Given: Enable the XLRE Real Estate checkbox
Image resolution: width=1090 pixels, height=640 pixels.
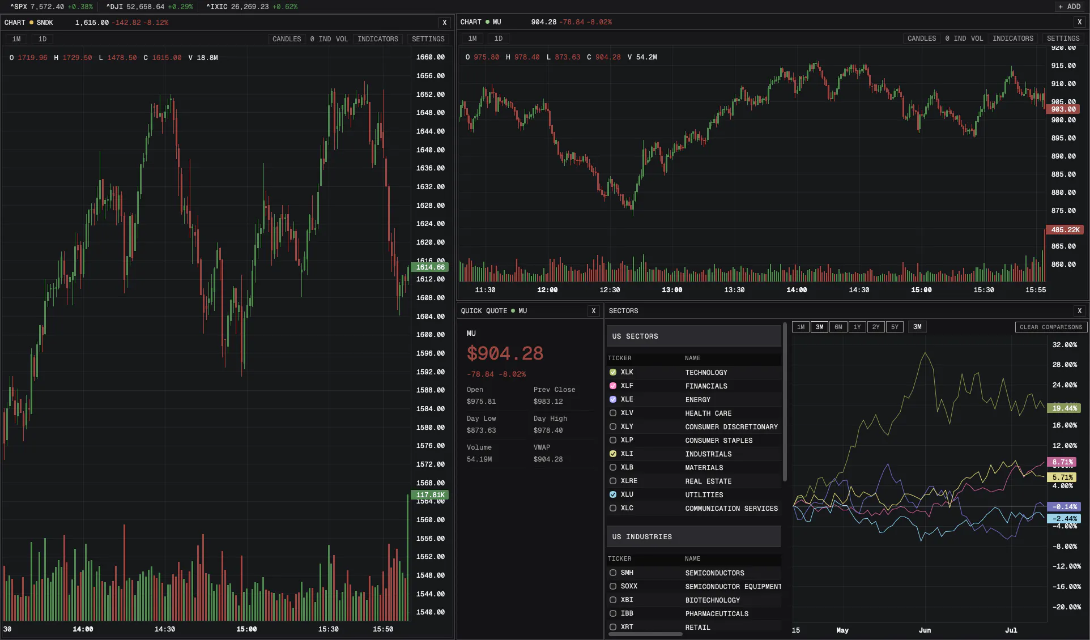Looking at the screenshot, I should click(613, 481).
